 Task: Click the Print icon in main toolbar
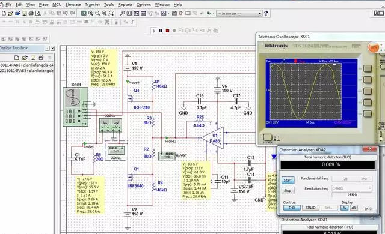click(31, 13)
